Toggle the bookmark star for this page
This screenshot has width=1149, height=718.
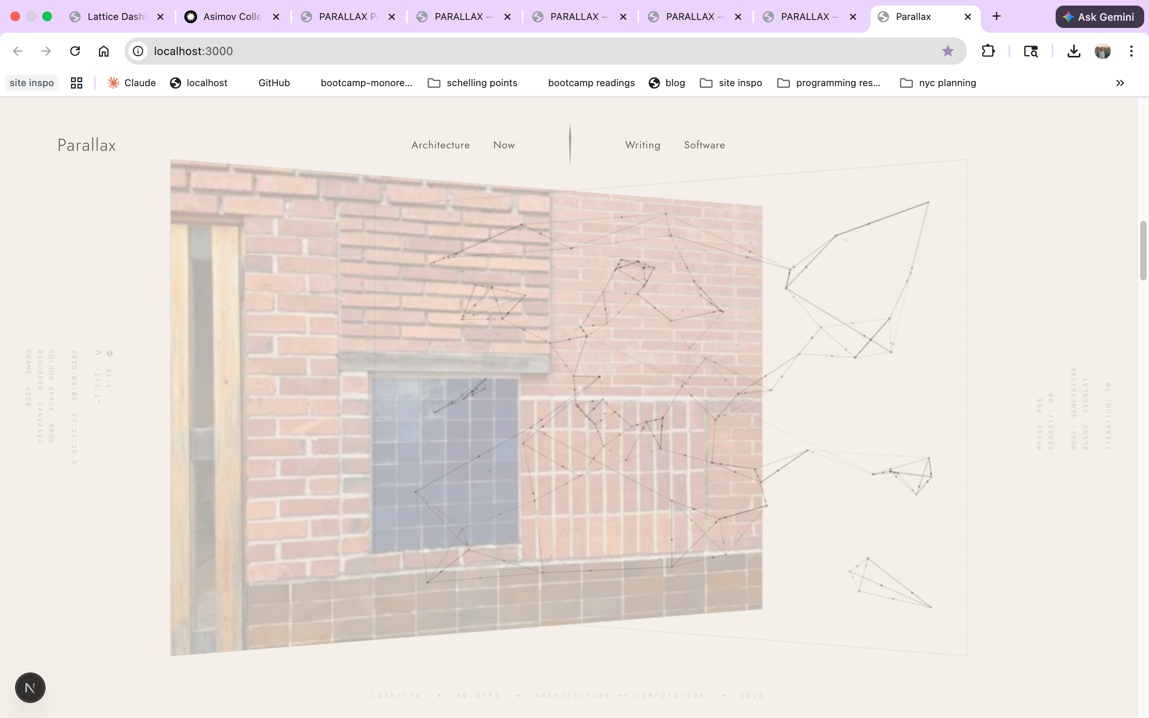(x=948, y=51)
